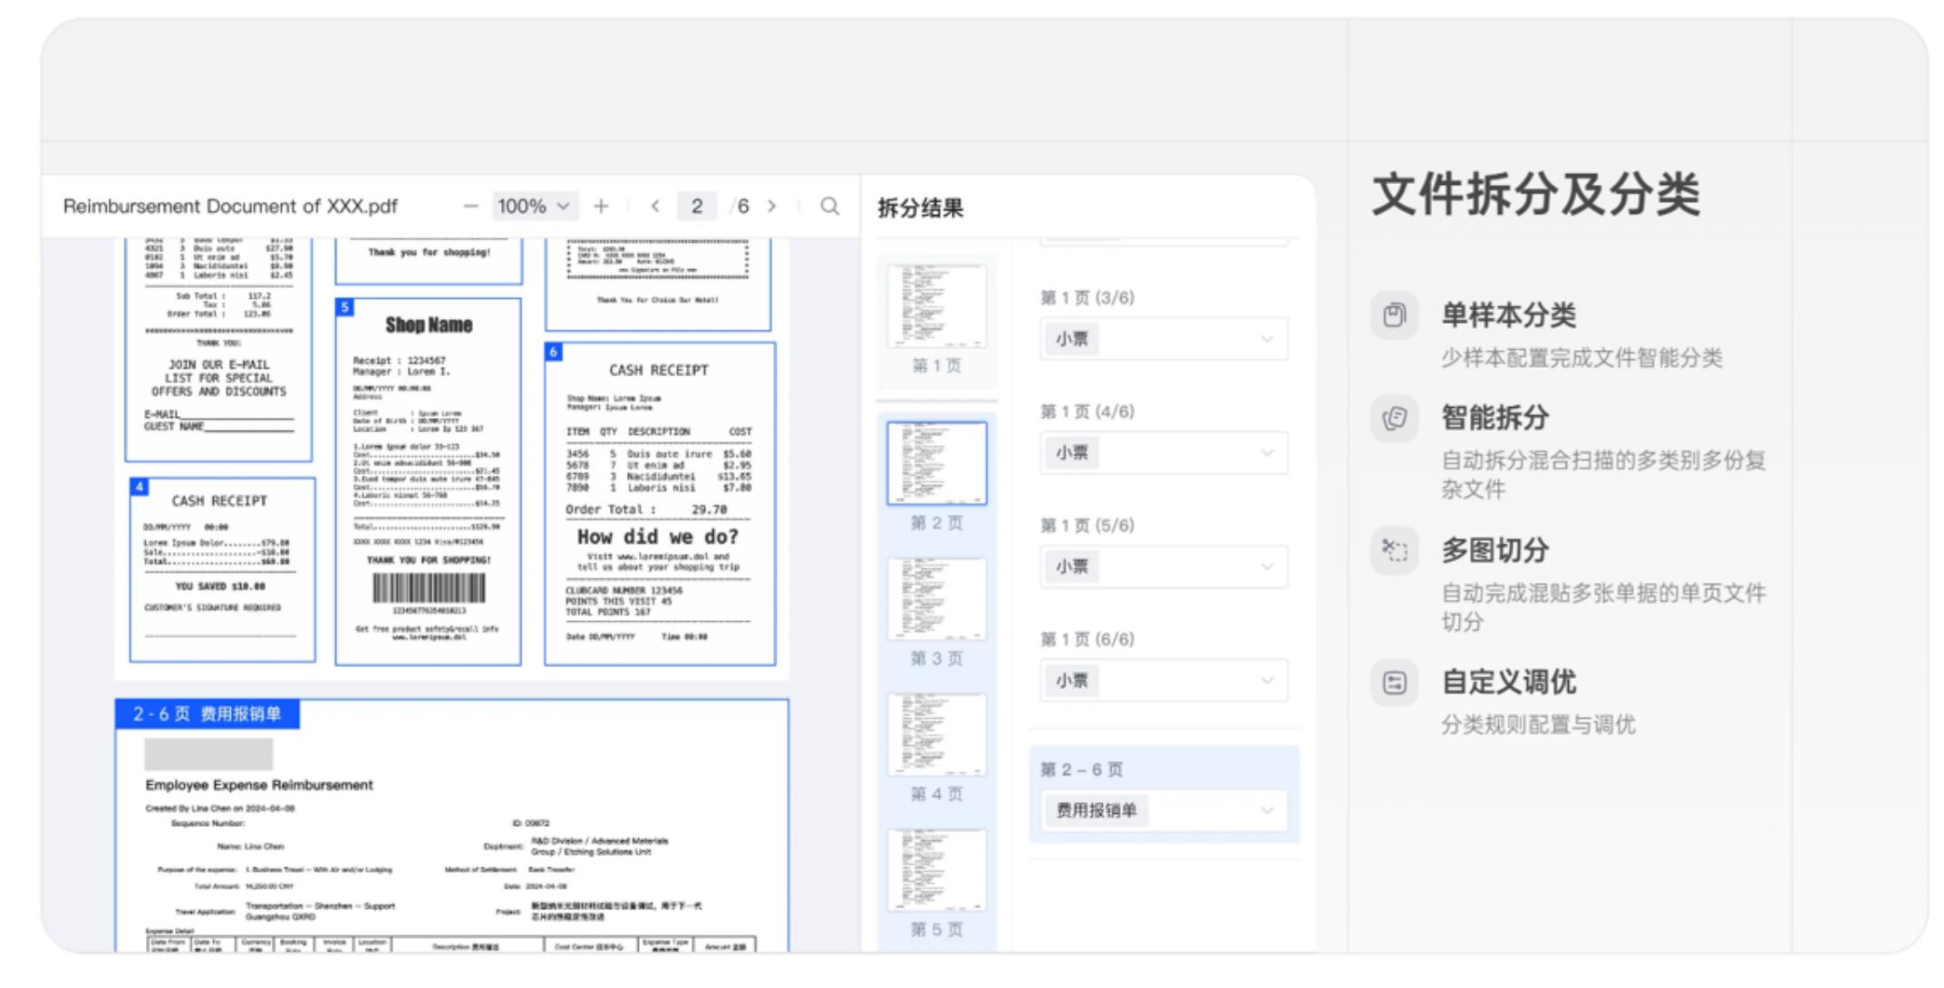This screenshot has width=1944, height=988.
Task: Open category dropdown for 第1页 (3/6)
Action: [1164, 339]
